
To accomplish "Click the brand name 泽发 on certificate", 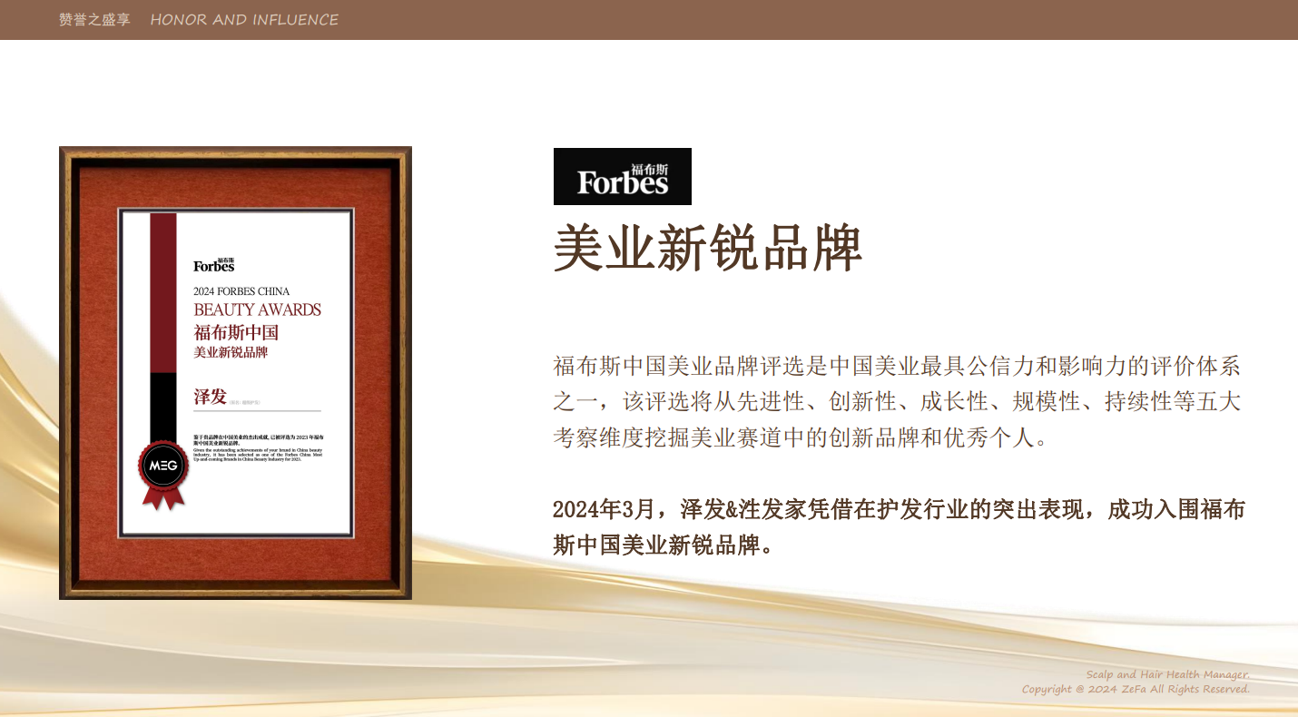I will (x=210, y=398).
